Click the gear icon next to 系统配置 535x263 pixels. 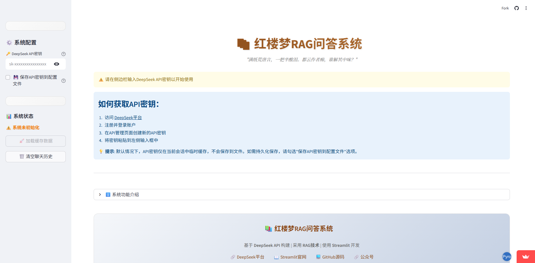[9, 43]
